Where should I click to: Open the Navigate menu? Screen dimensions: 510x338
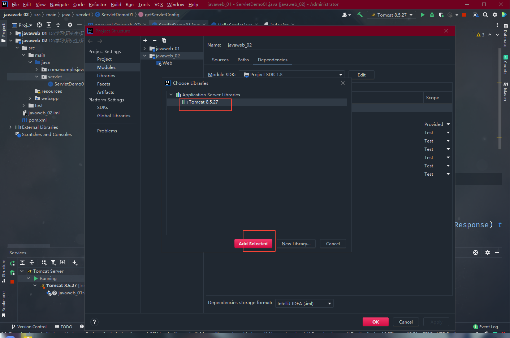tap(59, 4)
